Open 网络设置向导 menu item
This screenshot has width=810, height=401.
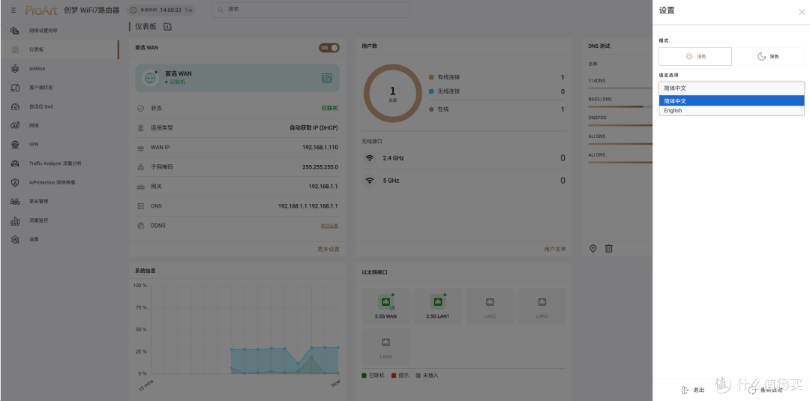click(43, 31)
